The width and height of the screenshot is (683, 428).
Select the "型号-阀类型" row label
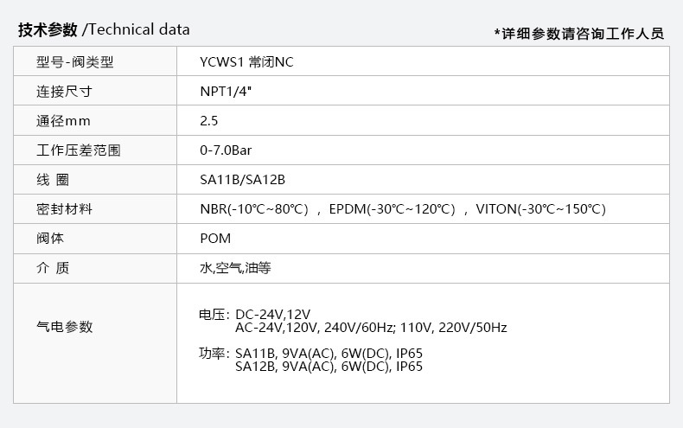coord(75,62)
